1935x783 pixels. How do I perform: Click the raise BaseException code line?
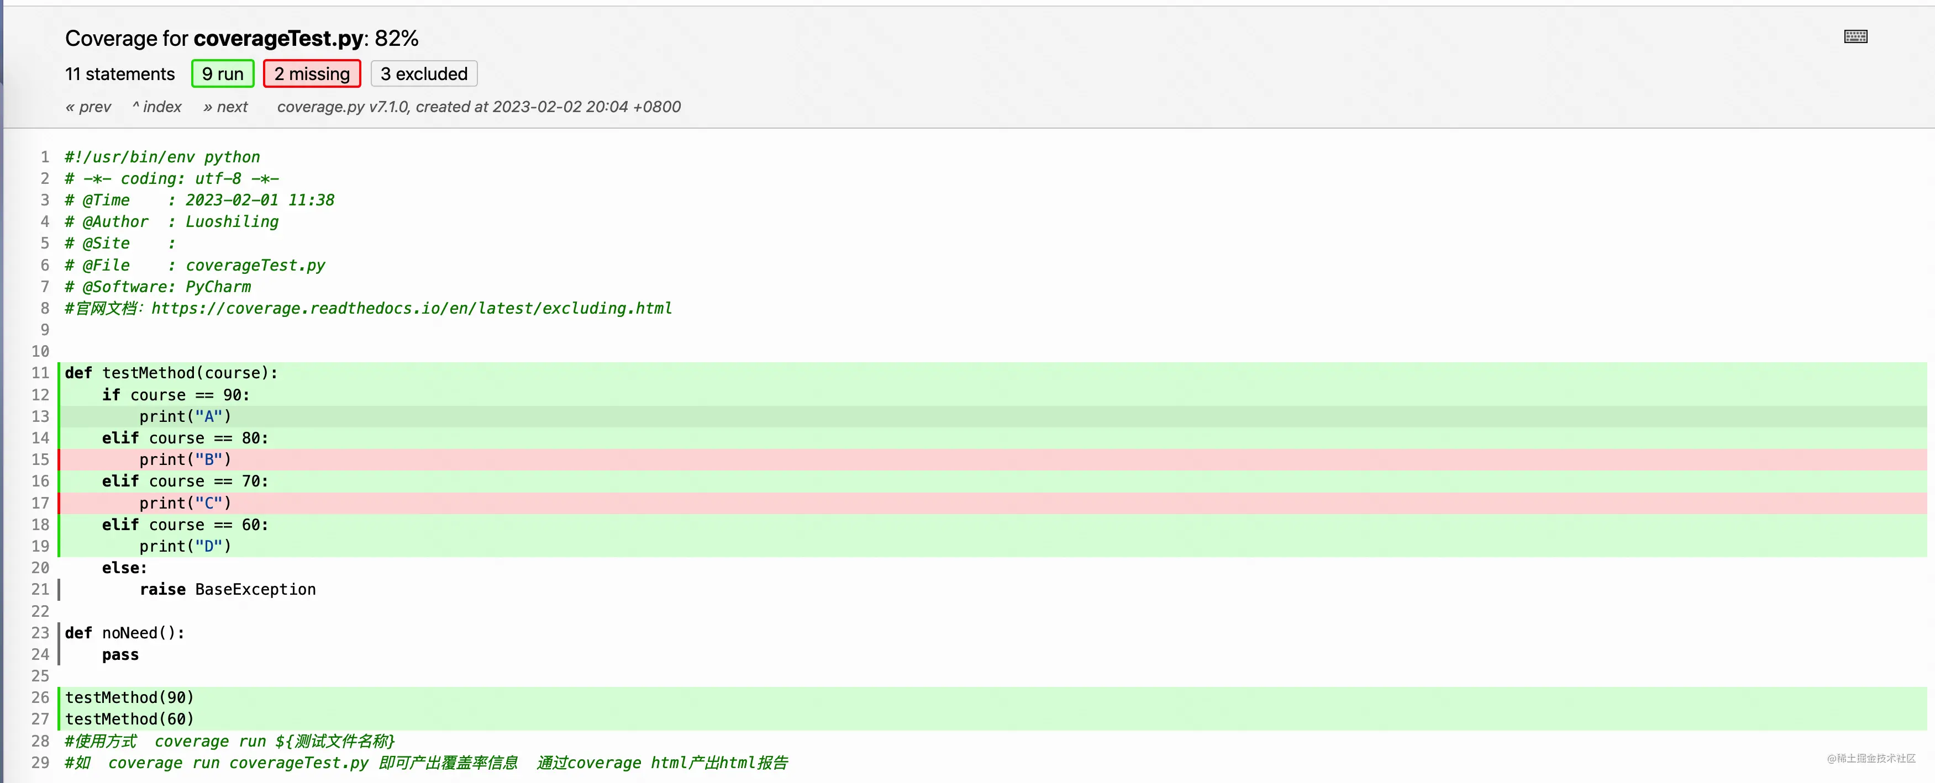[228, 589]
